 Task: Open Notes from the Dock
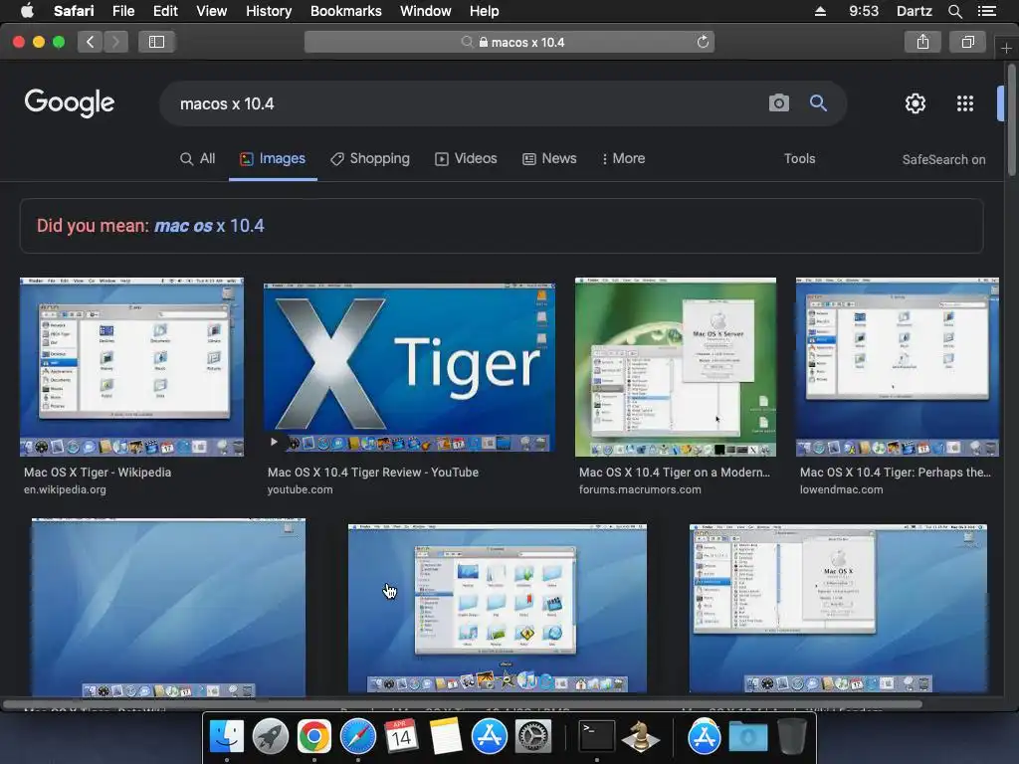pyautogui.click(x=445, y=737)
